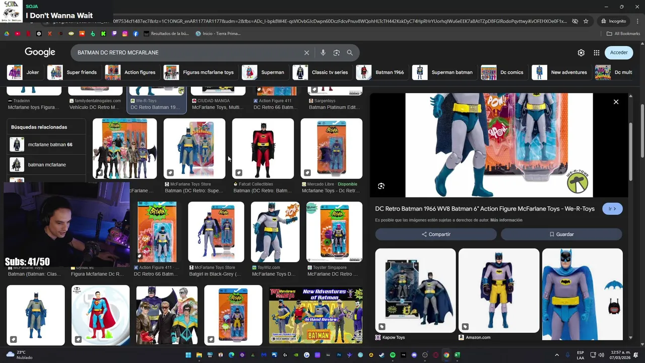Clear the Google search box text
The image size is (645, 363).
click(x=306, y=52)
